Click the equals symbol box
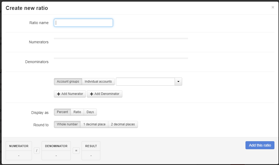 [76, 151]
